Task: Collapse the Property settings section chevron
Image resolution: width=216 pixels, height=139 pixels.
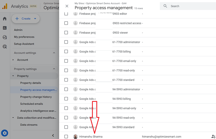Action: [54, 69]
